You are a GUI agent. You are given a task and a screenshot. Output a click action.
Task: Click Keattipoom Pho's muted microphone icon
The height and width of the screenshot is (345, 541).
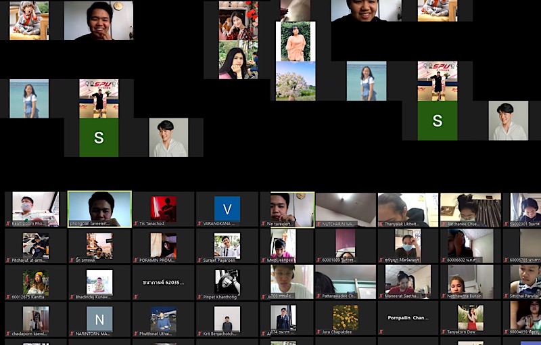click(x=9, y=223)
